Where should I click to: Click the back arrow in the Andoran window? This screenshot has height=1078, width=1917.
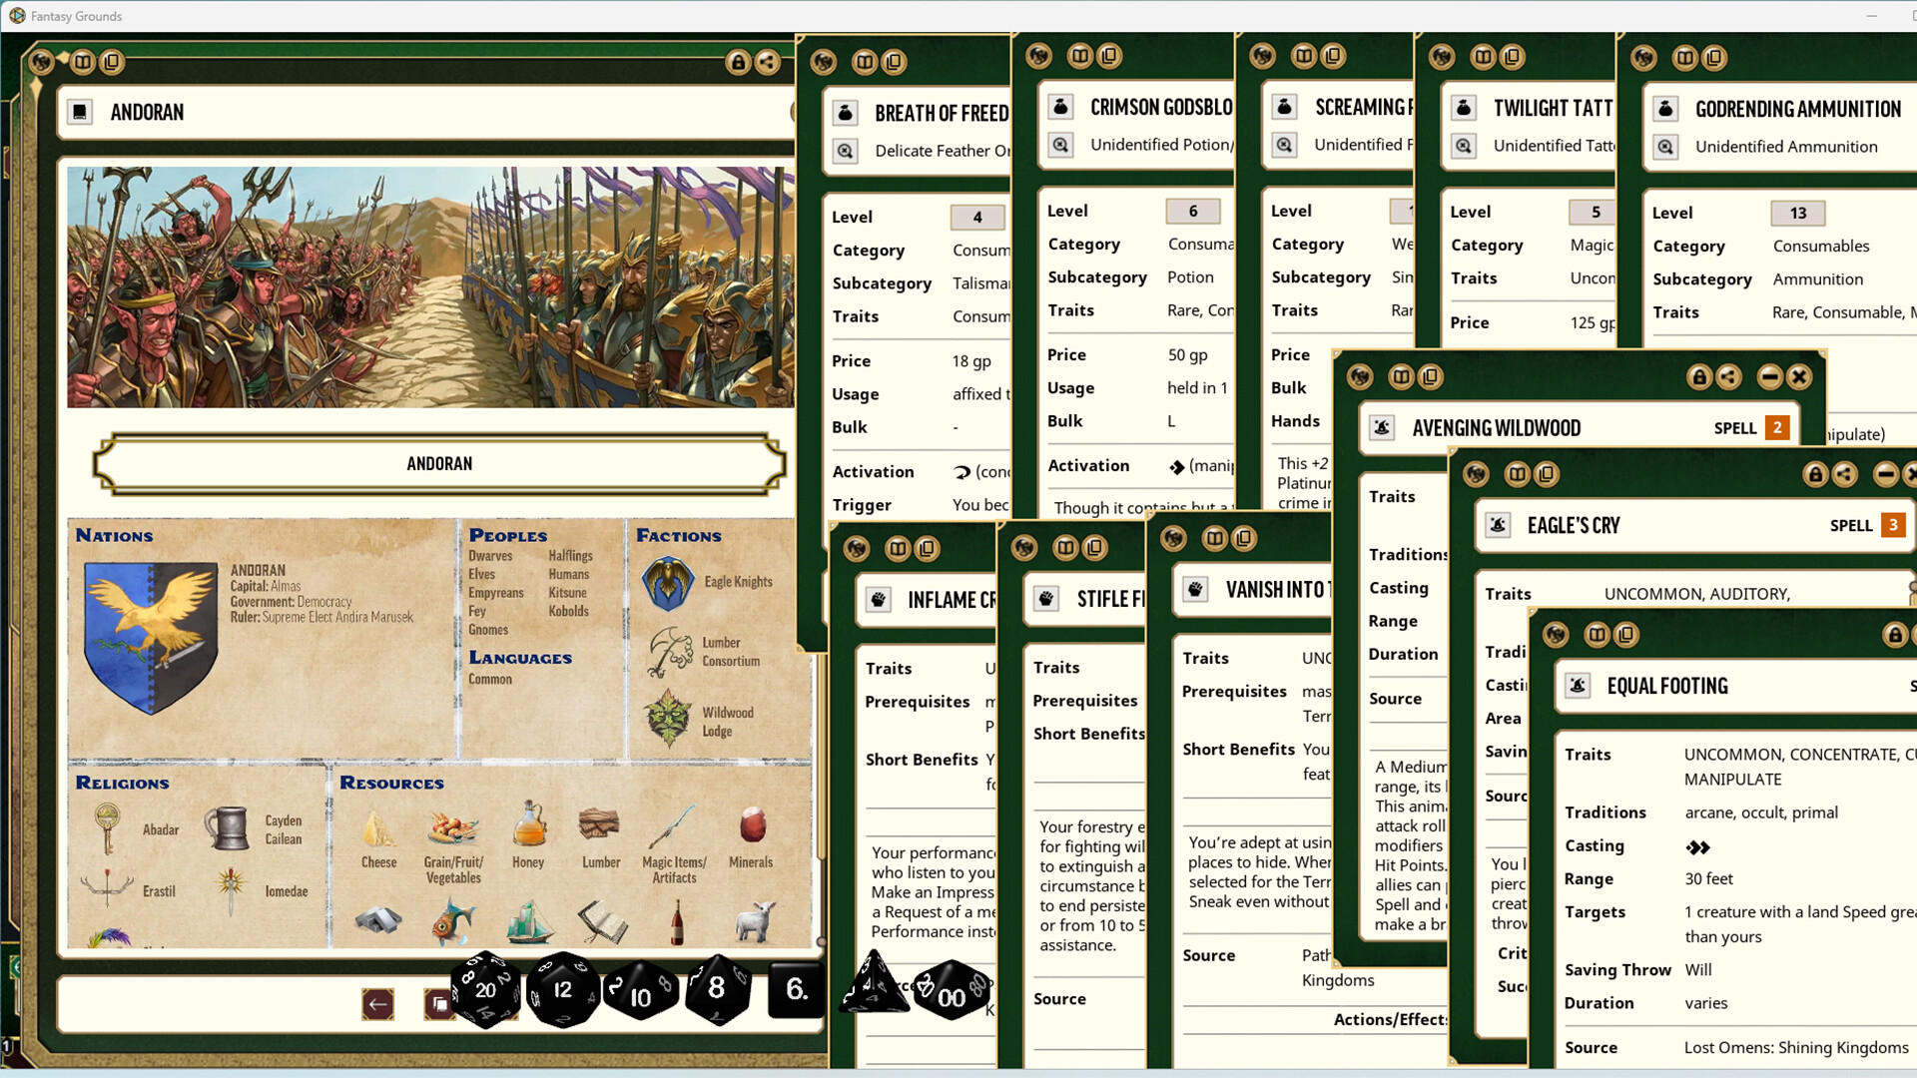pyautogui.click(x=376, y=1005)
